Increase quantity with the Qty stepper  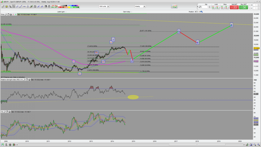pyautogui.click(x=210, y=6)
